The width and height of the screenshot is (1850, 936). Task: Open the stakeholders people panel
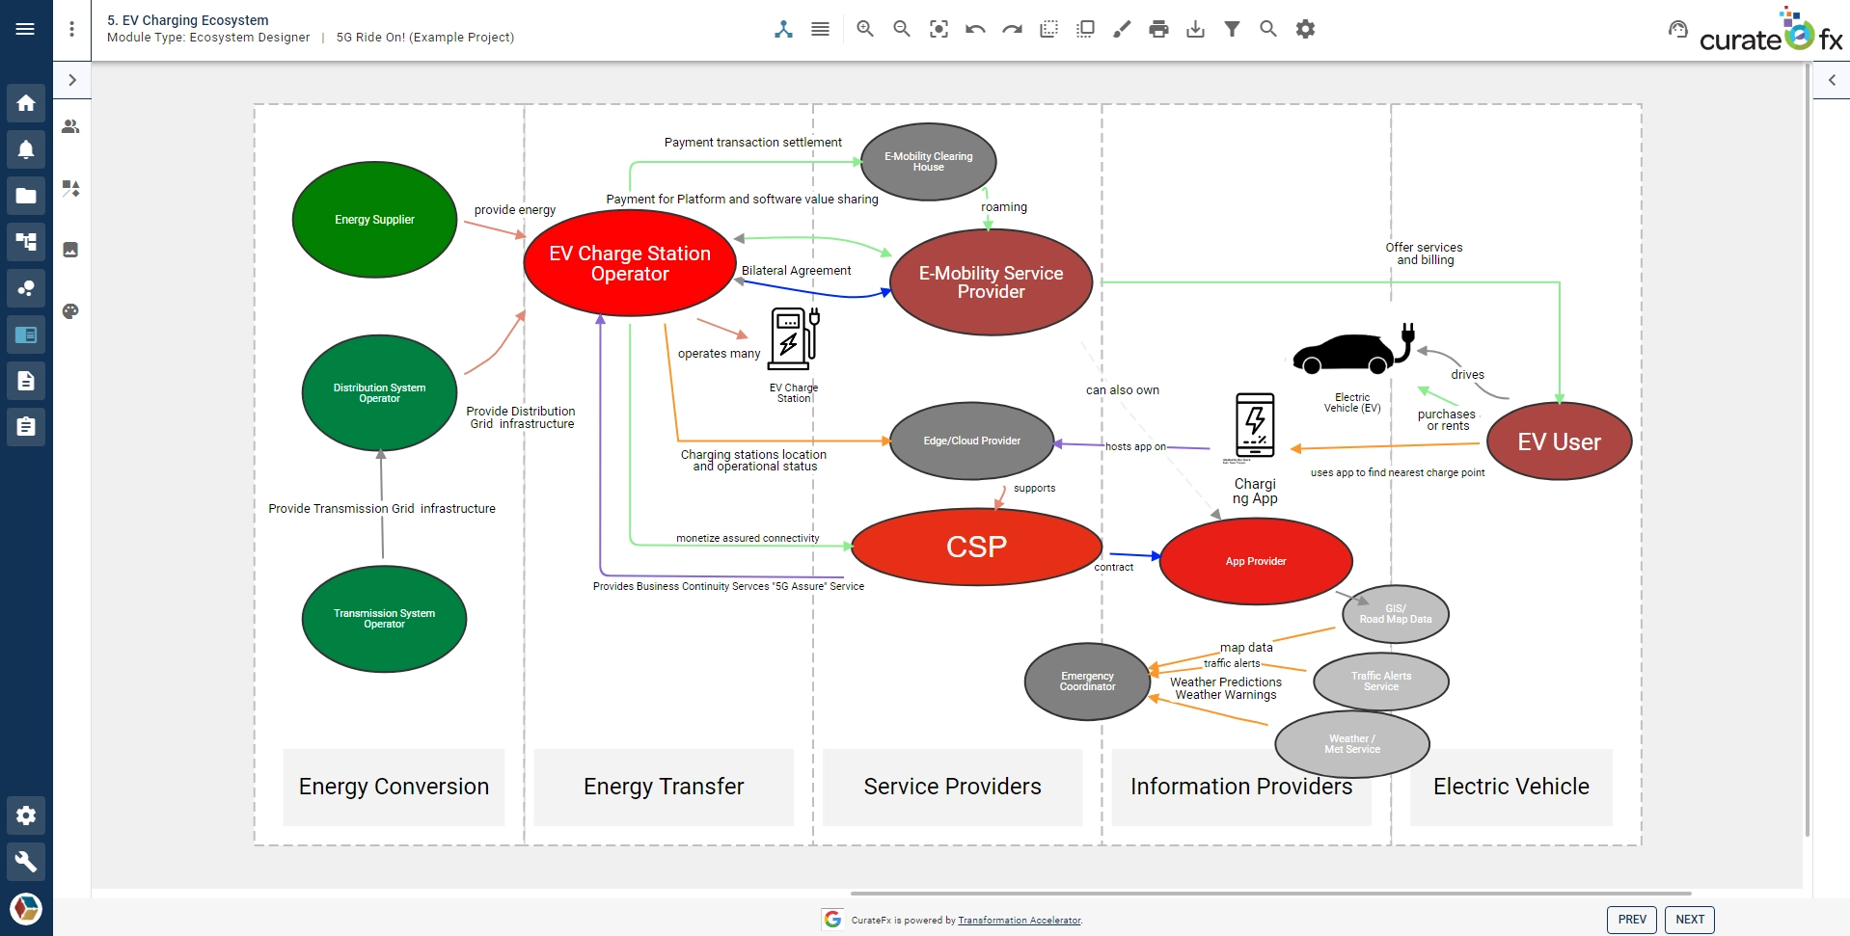(x=70, y=126)
